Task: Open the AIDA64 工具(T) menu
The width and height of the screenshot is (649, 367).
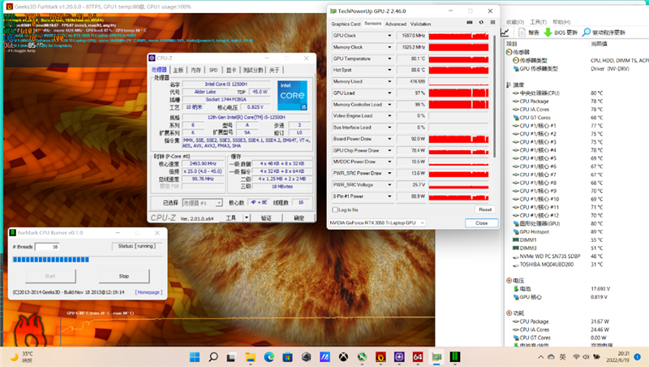Action: point(538,22)
